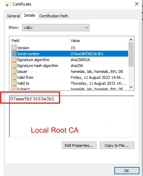Click the Value column header
Image resolution: width=143 pixels, height=176 pixels.
(75, 41)
